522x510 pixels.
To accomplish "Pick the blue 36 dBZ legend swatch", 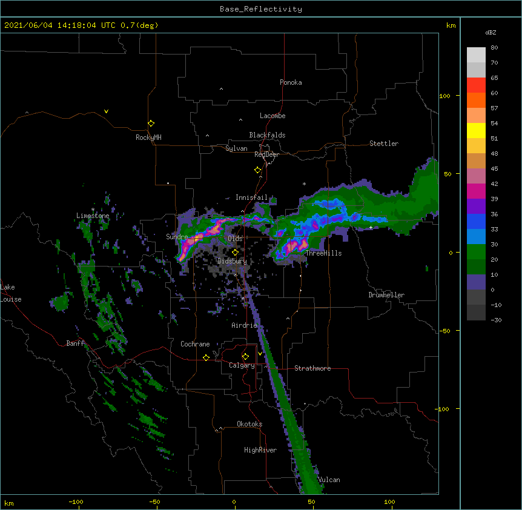I will (476, 221).
